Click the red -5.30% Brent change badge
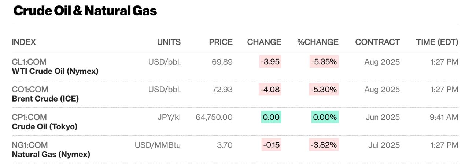The width and height of the screenshot is (469, 167). point(324,90)
